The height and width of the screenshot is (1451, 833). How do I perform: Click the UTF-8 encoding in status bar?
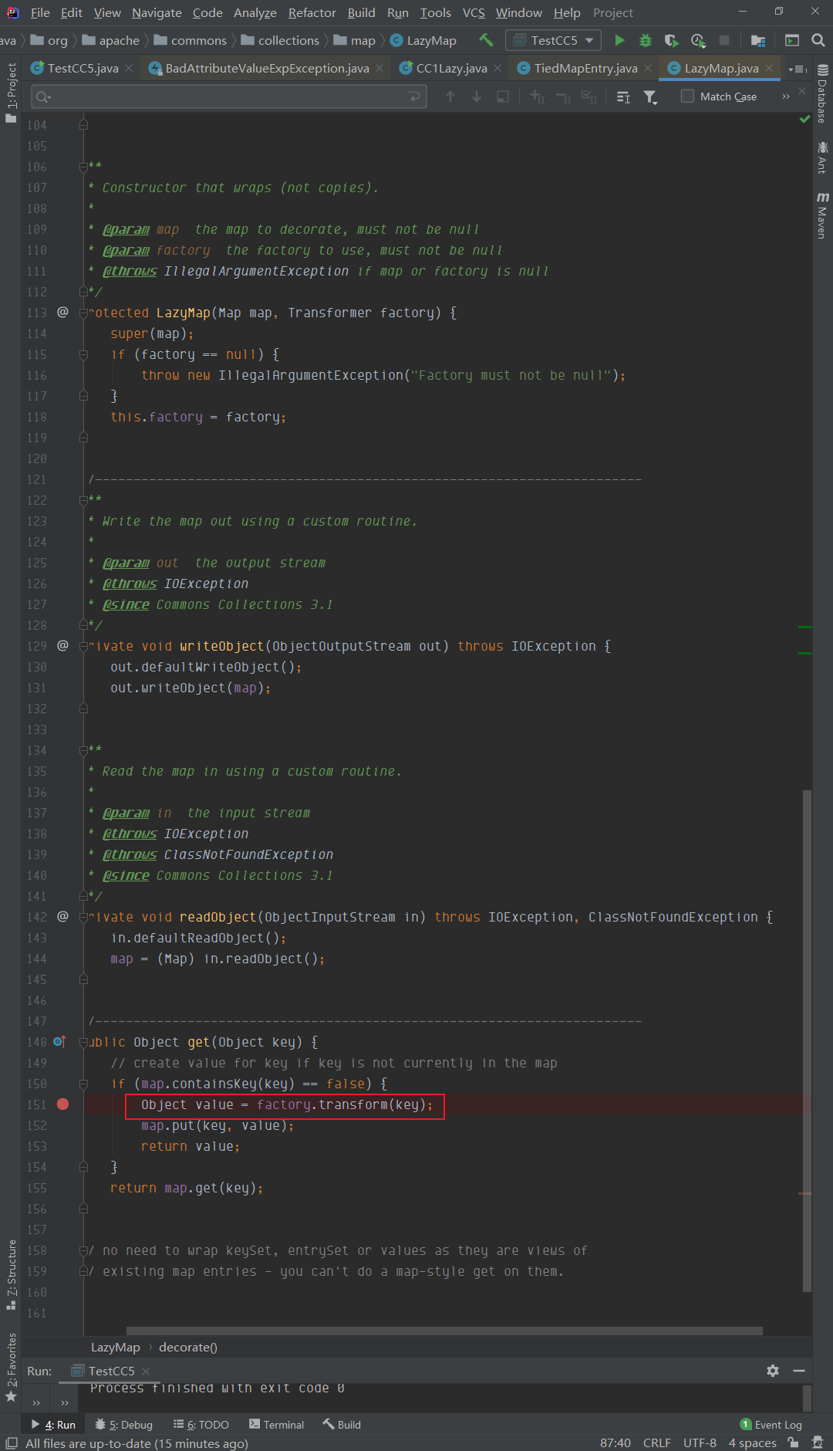click(x=700, y=1443)
